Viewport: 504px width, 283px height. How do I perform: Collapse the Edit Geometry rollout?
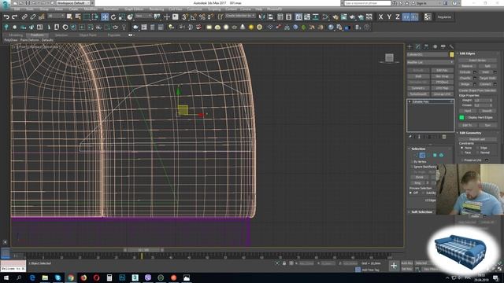pos(470,133)
